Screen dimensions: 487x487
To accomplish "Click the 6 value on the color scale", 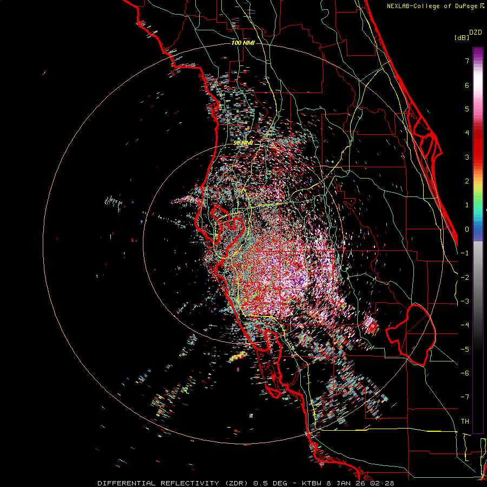I will click(467, 85).
